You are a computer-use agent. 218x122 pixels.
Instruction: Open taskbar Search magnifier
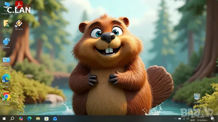[x=12, y=119]
